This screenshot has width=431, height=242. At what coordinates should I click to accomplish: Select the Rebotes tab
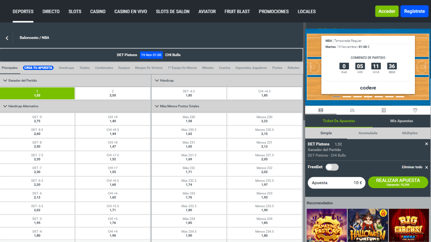pos(293,68)
